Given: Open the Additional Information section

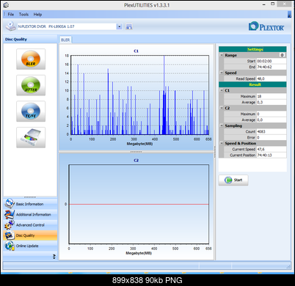Looking at the screenshot, I should point(31,214).
